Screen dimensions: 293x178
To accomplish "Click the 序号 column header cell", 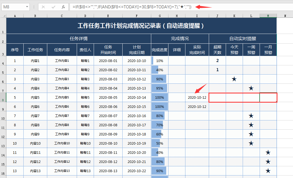I will click(x=15, y=50).
